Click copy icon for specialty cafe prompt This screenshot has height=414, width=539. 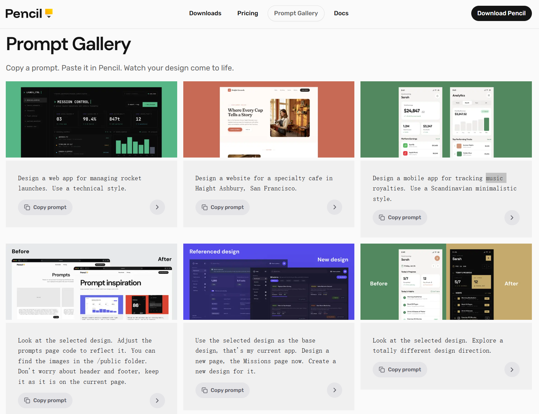tap(205, 207)
